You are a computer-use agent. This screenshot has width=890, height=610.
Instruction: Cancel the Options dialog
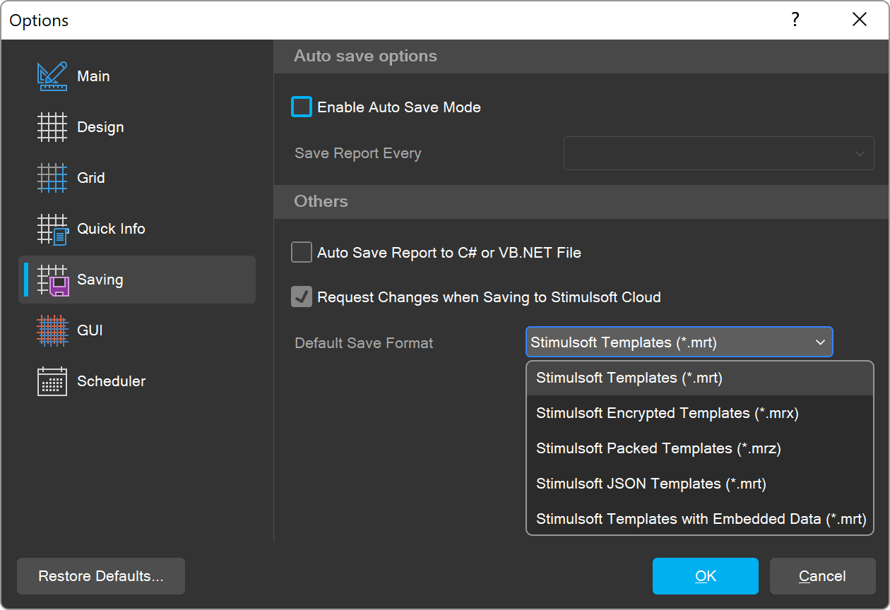[822, 576]
